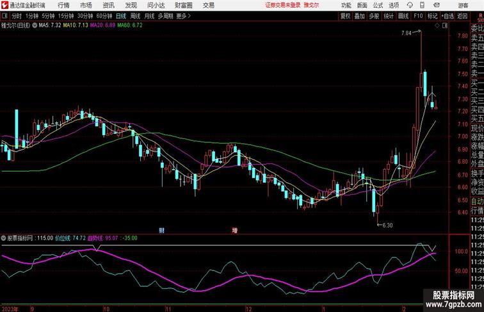Viewport: 484px width, 312px height.
Task: Click the MA5: 7.32 indicator label
Action: tap(50, 26)
